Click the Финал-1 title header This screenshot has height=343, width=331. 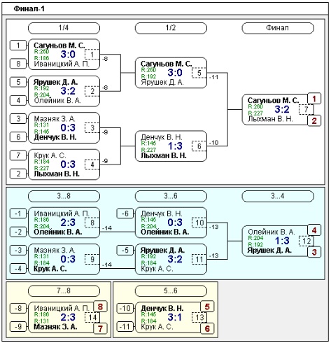[29, 9]
